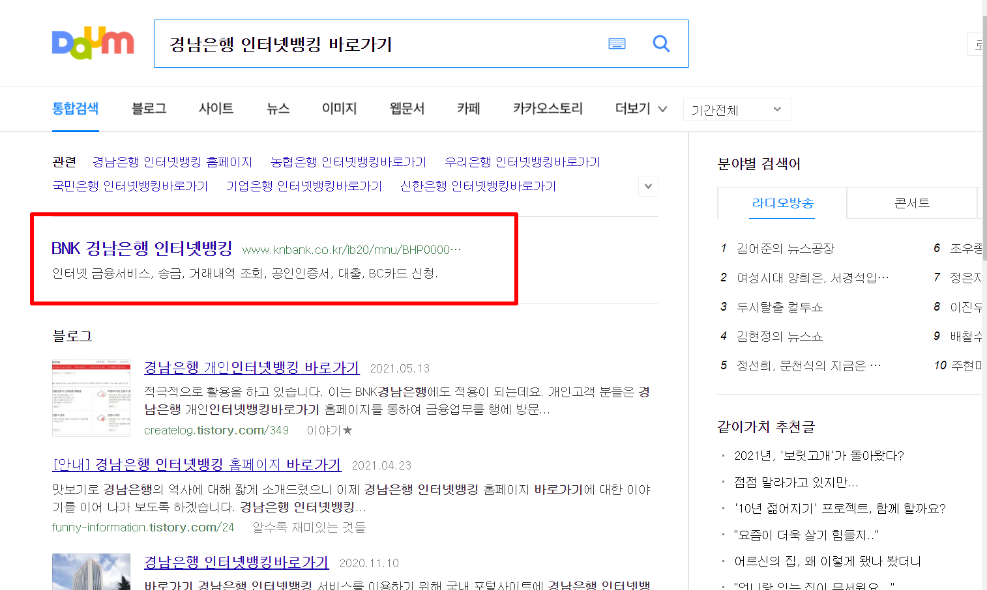Click blog name 알수록 재미있는 것들
The width and height of the screenshot is (987, 590).
pos(309,527)
